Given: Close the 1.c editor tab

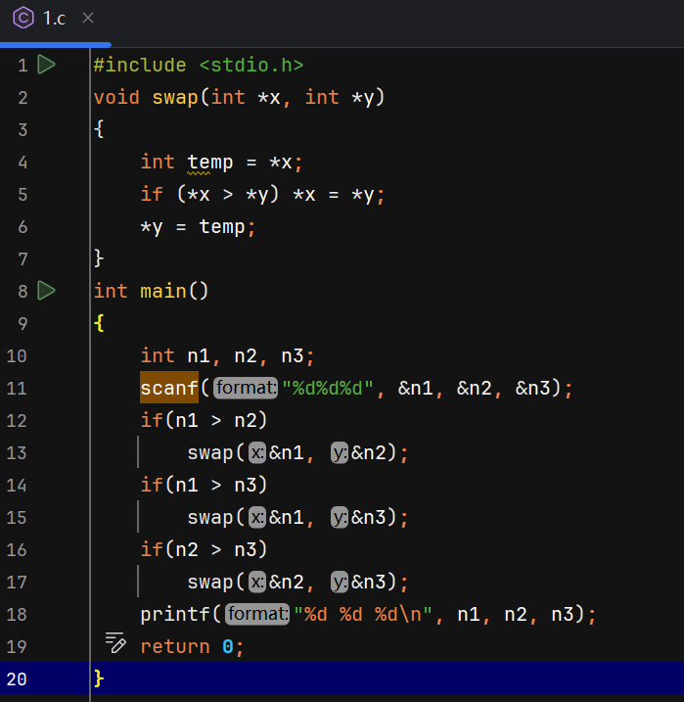Looking at the screenshot, I should point(88,18).
